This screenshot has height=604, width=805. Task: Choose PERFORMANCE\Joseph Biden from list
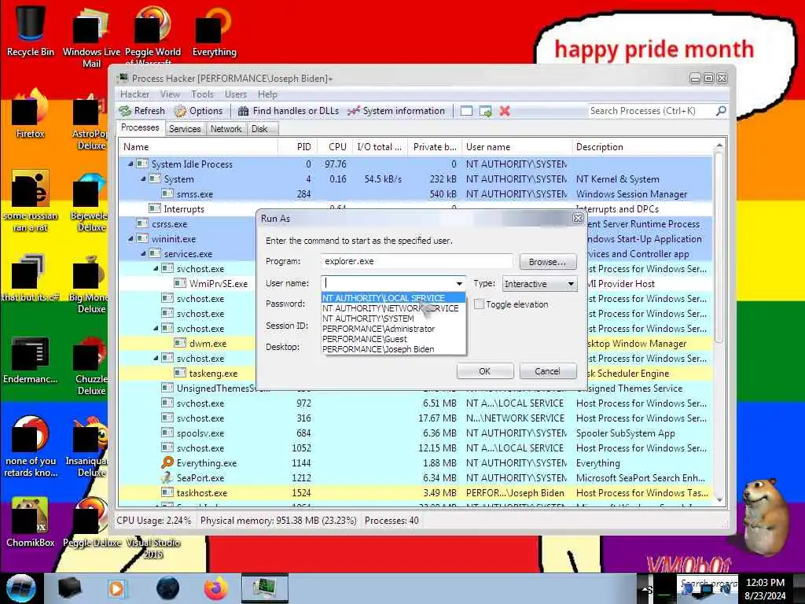pos(393,349)
